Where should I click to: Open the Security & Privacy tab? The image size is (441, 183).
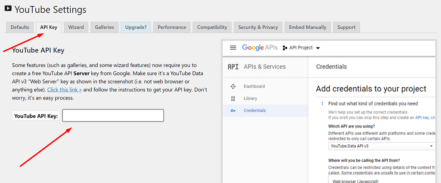pyautogui.click(x=258, y=27)
